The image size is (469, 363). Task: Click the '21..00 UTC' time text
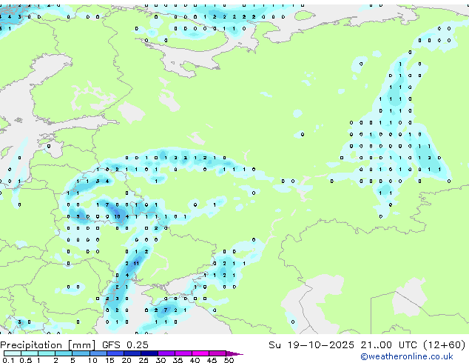point(388,345)
